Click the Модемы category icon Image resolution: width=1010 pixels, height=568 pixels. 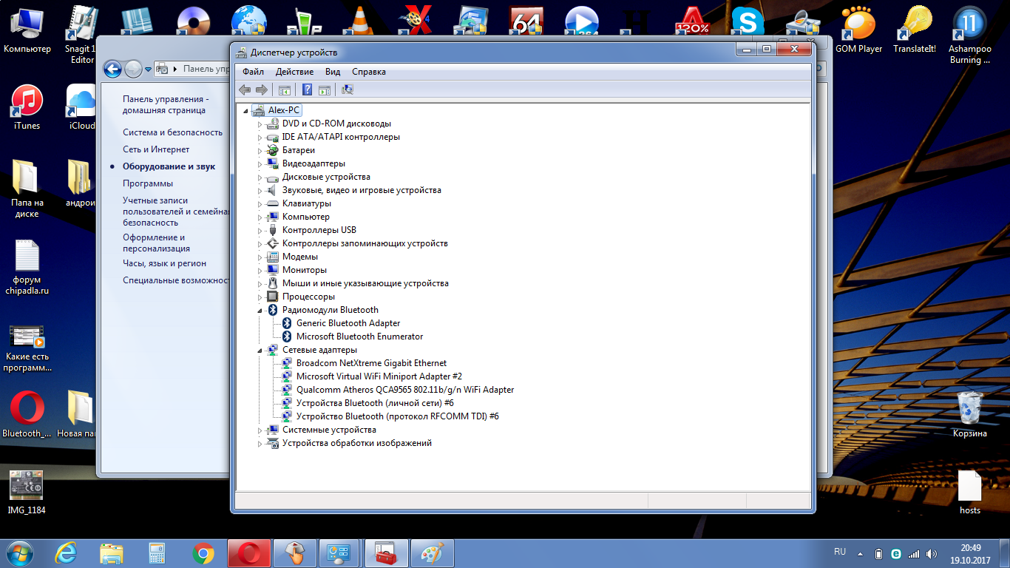click(272, 257)
